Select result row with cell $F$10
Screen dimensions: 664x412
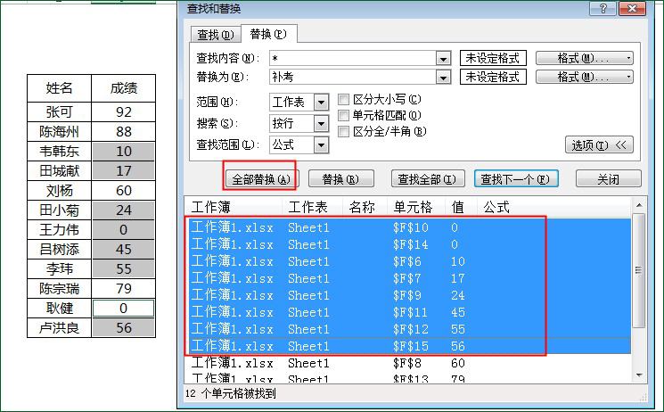(x=408, y=227)
